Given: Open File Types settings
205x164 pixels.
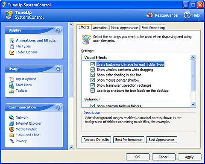Looking at the screenshot, I should coord(23,46).
